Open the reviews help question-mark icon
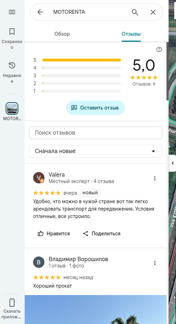 point(159,49)
